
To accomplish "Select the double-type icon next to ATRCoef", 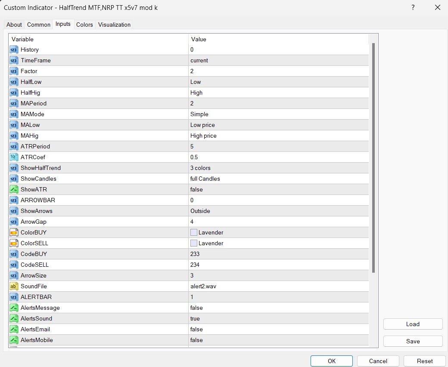I will click(14, 157).
